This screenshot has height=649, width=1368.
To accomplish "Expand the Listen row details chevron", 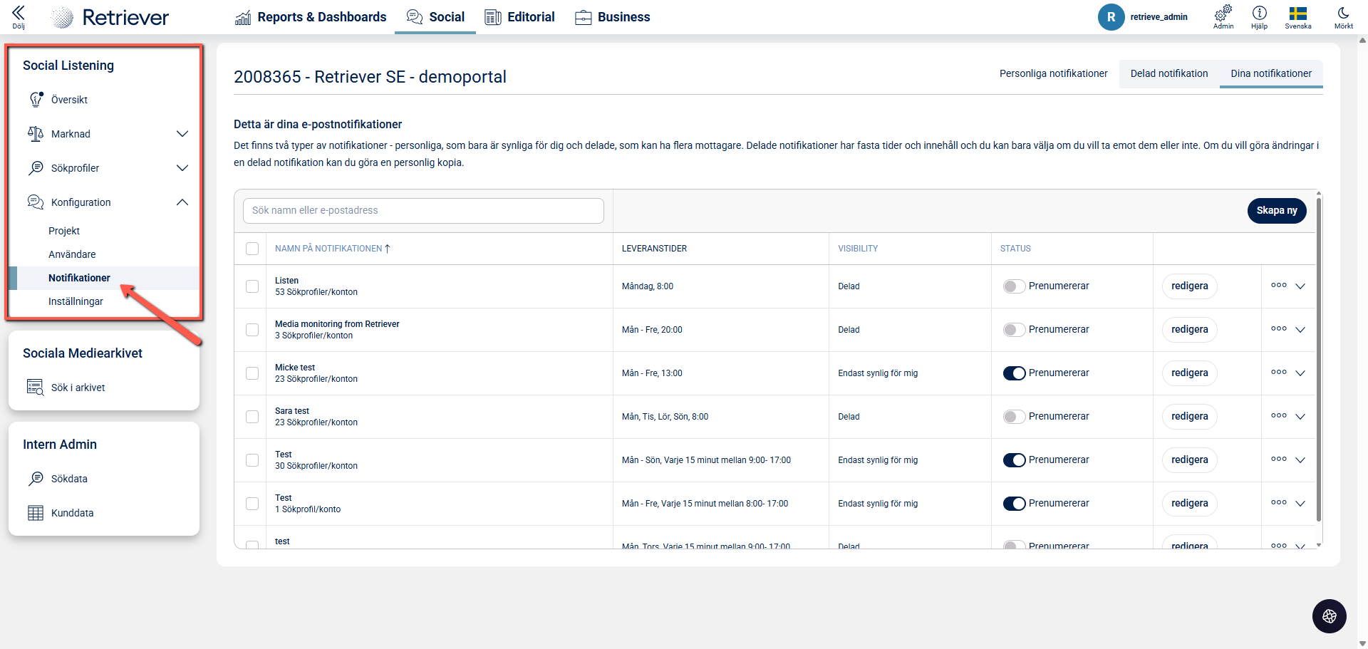I will pyautogui.click(x=1300, y=286).
